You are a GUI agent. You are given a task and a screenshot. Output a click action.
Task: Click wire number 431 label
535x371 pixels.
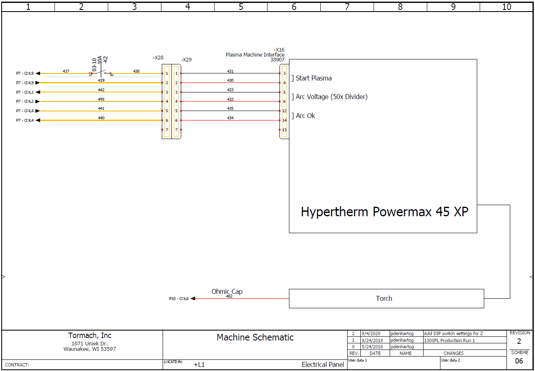[230, 71]
